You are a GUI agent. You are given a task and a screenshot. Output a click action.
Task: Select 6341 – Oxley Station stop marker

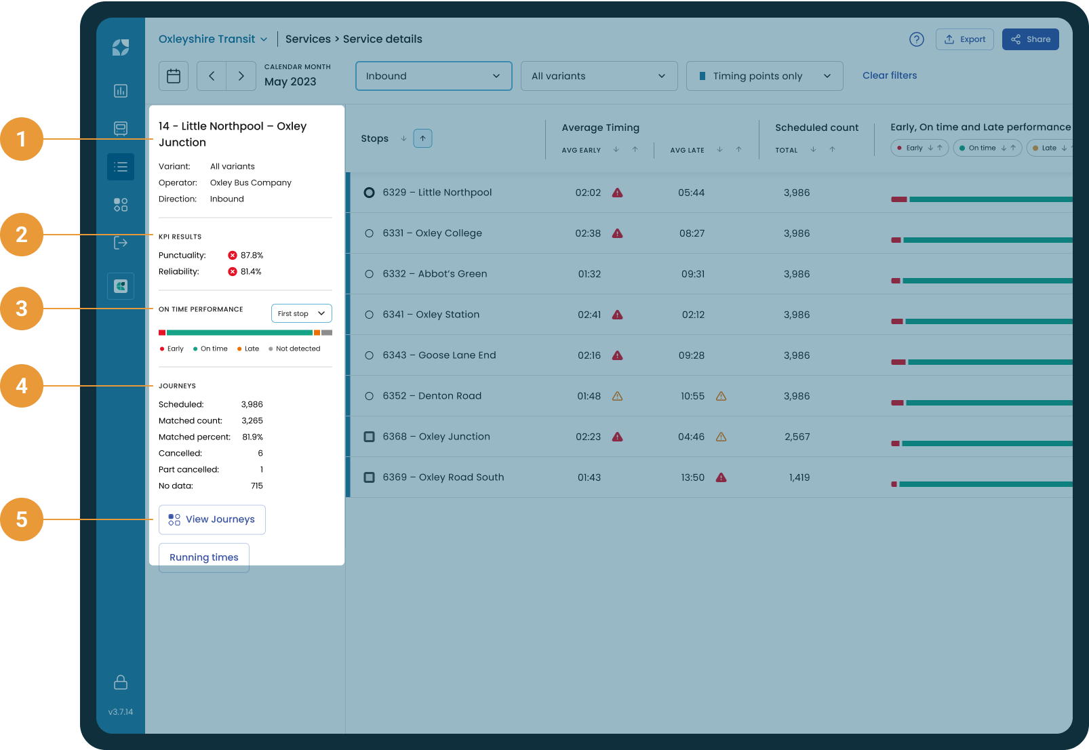[369, 315]
